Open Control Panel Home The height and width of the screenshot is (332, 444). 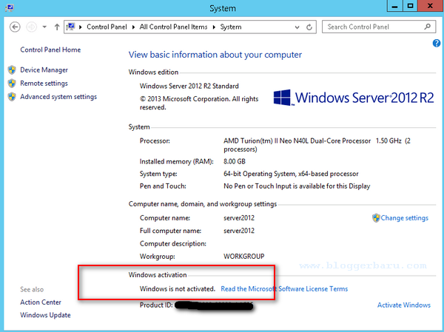point(50,50)
